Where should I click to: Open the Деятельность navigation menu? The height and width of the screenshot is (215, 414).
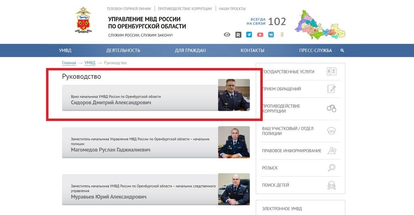pos(123,51)
